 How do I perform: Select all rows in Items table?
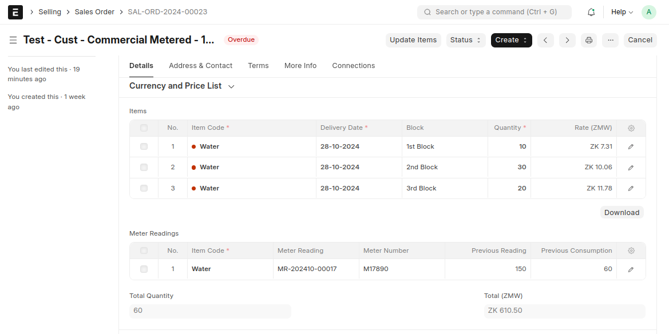(144, 128)
